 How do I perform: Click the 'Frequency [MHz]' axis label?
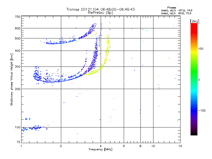pos(100,149)
